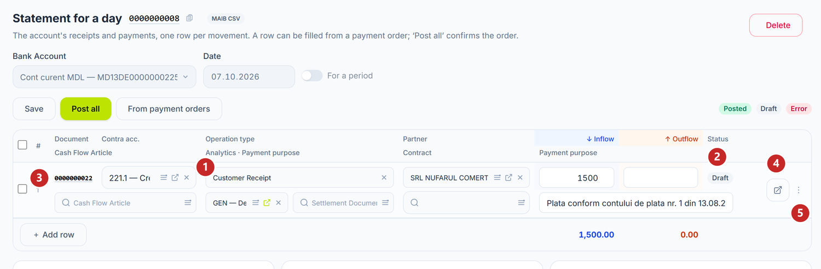Copy the statement number 0000000008
Viewport: 821px width, 269px height.
(x=189, y=18)
